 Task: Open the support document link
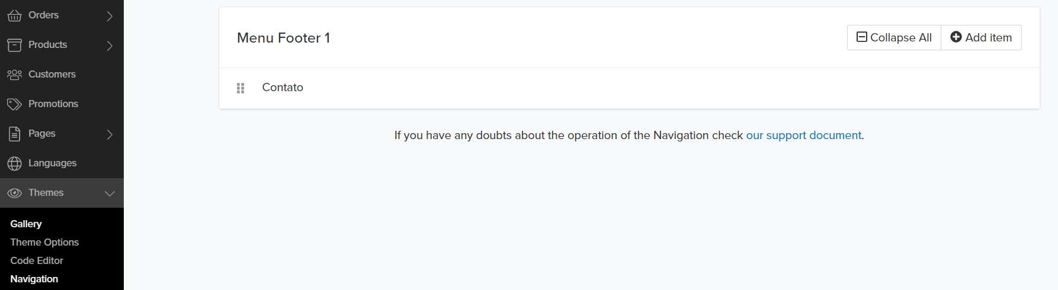pos(803,136)
